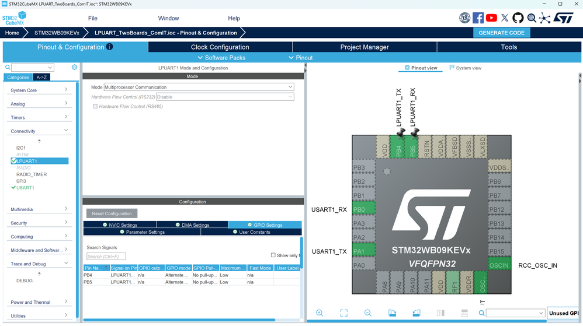
Task: Rotate the chip view counter-clockwise icon
Action: (x=417, y=313)
